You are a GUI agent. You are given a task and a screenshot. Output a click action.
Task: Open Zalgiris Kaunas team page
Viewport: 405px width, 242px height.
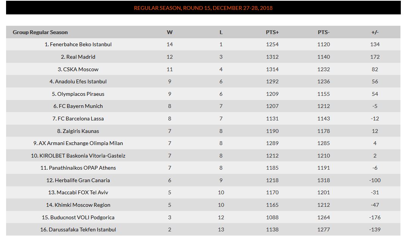pos(81,131)
